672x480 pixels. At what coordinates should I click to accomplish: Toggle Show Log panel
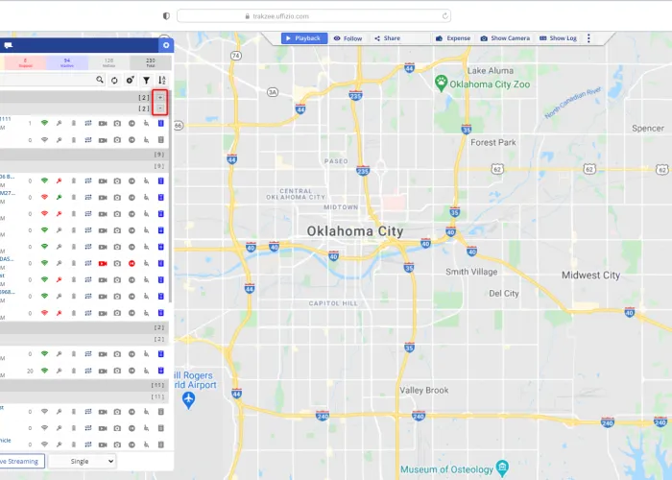tap(558, 38)
